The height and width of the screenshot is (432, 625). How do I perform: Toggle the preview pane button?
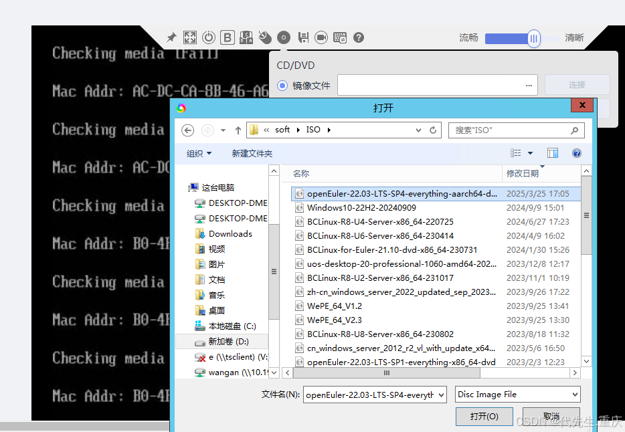pyautogui.click(x=553, y=154)
